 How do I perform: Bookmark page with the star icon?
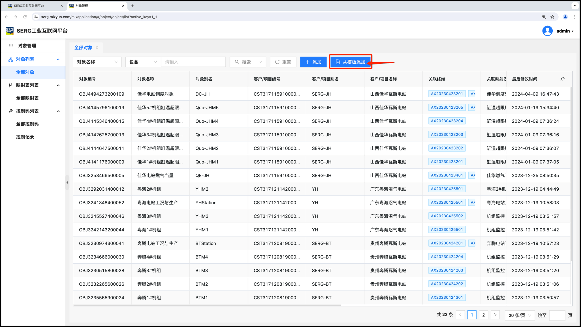552,17
